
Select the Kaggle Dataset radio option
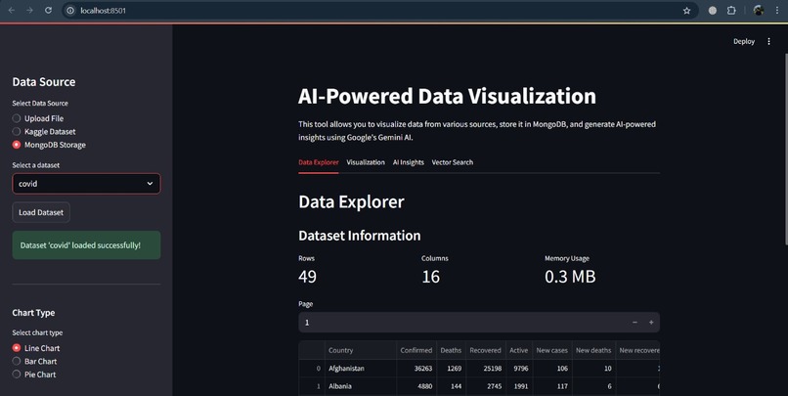pos(44,132)
